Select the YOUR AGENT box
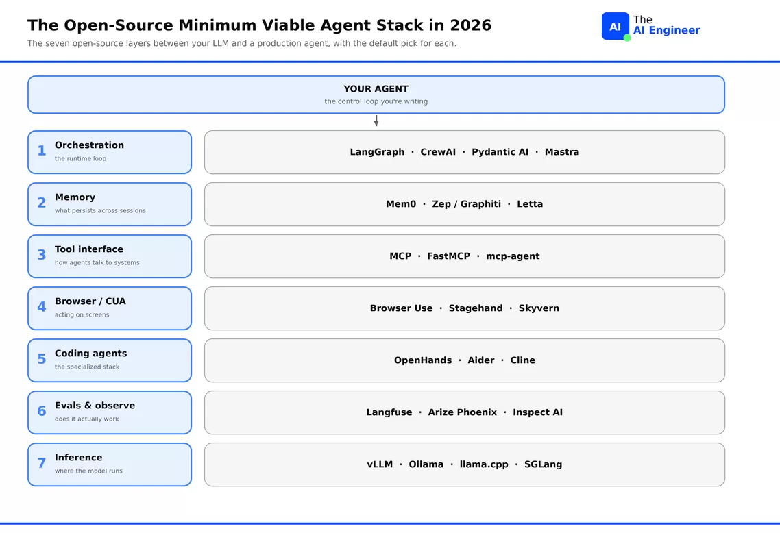 click(x=376, y=95)
